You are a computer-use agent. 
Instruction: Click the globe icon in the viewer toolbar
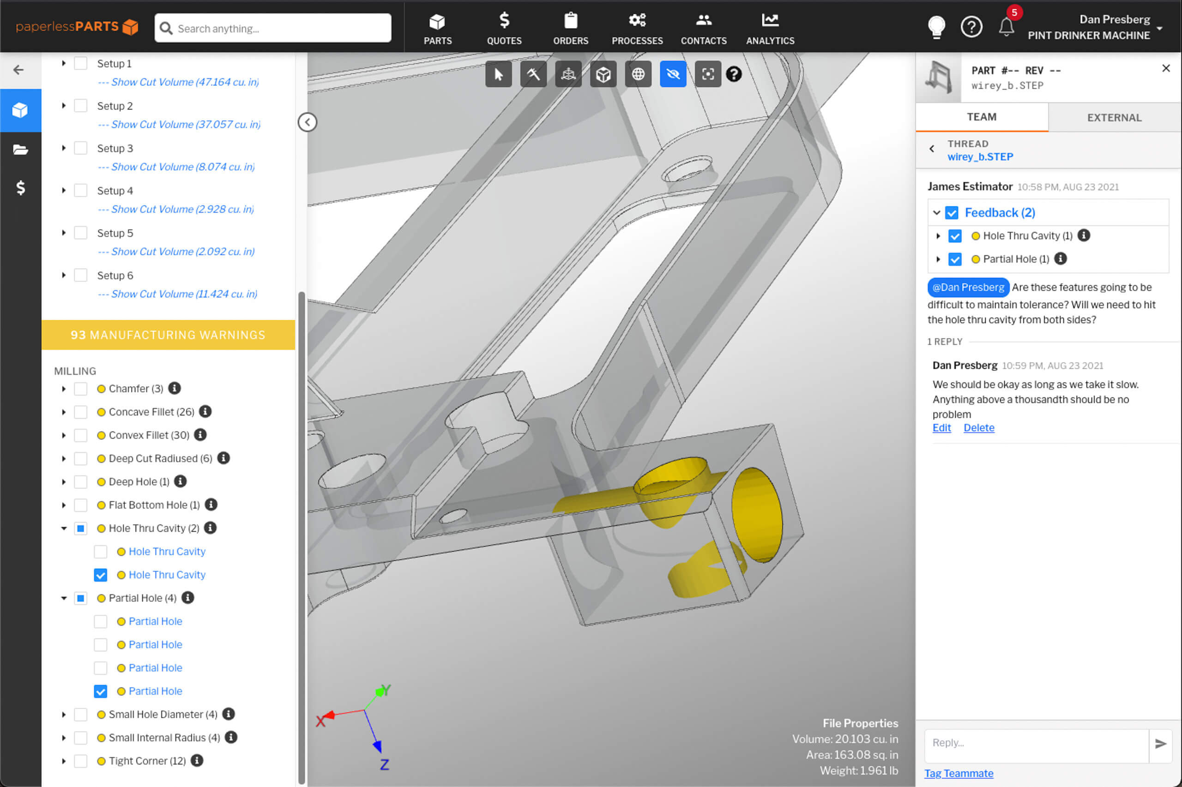tap(638, 74)
